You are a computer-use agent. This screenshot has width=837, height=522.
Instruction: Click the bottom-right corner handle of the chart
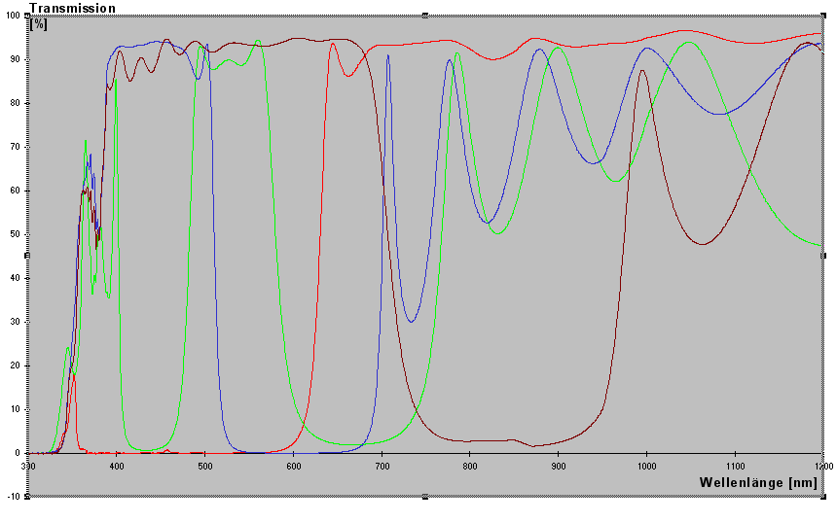coord(823,497)
